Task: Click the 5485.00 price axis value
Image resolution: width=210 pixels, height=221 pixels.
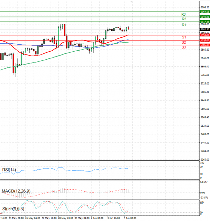Action: tap(205, 134)
